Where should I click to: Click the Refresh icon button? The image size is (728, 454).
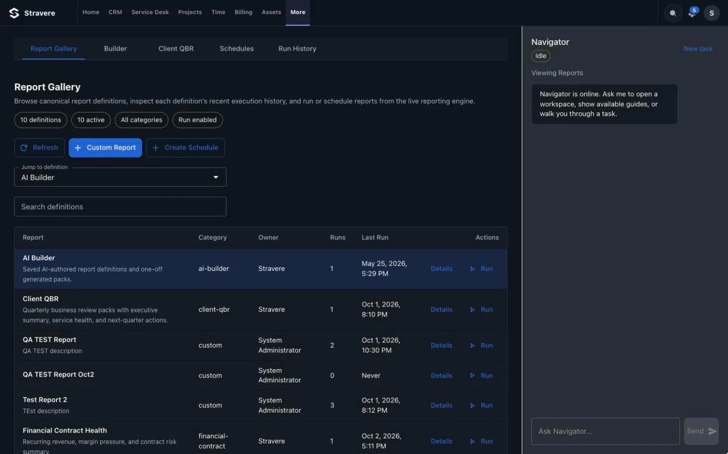pyautogui.click(x=24, y=148)
